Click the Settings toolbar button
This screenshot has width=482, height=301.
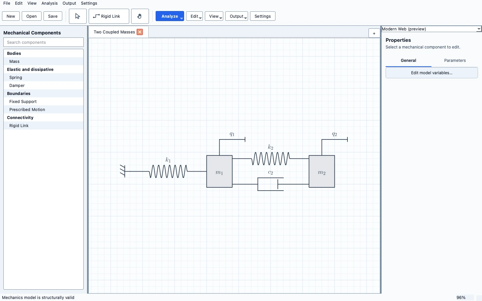[263, 16]
